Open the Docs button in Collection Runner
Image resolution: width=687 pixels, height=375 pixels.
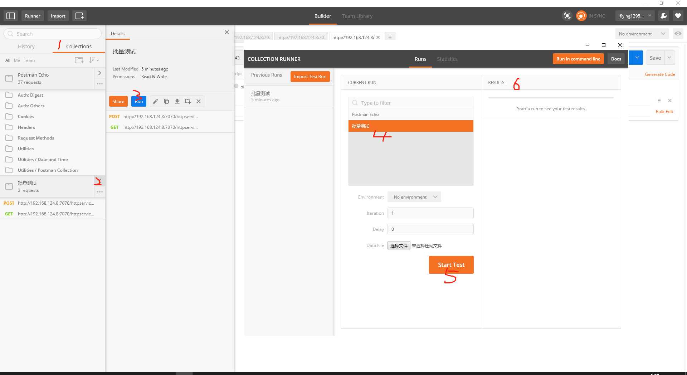pos(616,59)
